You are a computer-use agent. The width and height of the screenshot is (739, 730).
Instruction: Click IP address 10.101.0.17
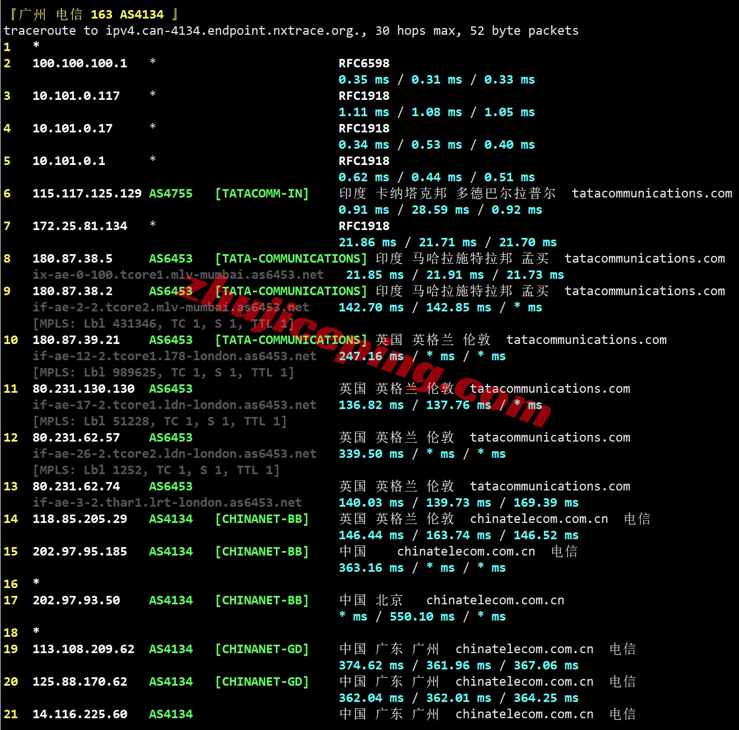(72, 128)
